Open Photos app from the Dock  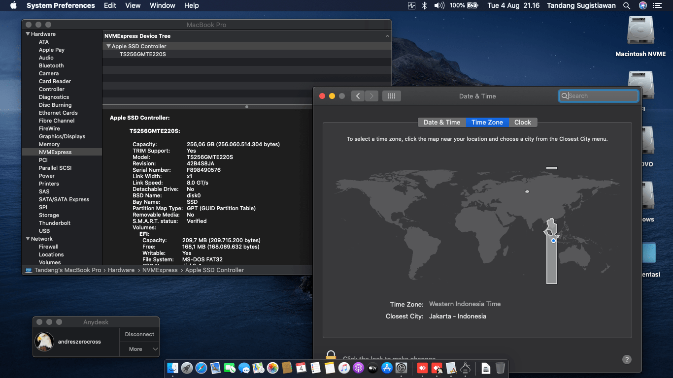pos(272,368)
